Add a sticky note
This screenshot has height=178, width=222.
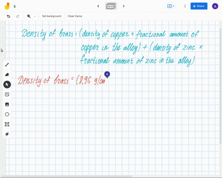pyautogui.click(x=7, y=95)
